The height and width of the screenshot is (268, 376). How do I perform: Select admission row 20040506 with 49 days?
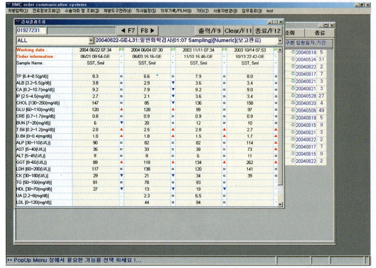click(306, 111)
